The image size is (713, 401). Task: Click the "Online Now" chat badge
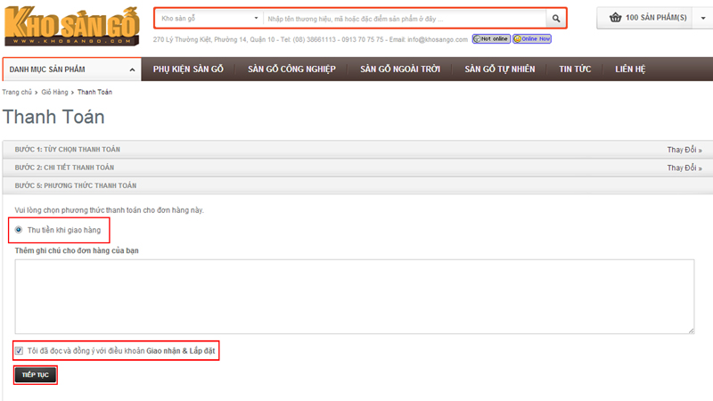tap(532, 39)
